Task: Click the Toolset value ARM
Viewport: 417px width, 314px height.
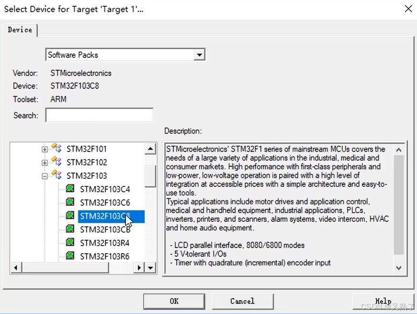Action: pos(58,99)
